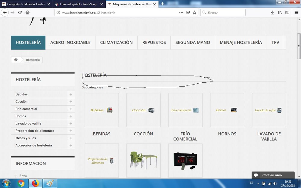Image resolution: width=301 pixels, height=188 pixels.
Task: Reload the page with refresh icon
Action: 20,13
